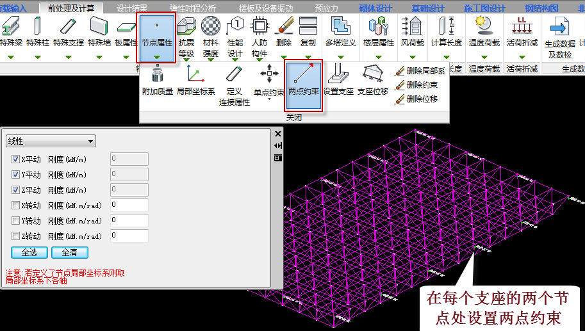Uncheck the Z平动 translation checkbox
The image size is (585, 331).
click(x=15, y=190)
